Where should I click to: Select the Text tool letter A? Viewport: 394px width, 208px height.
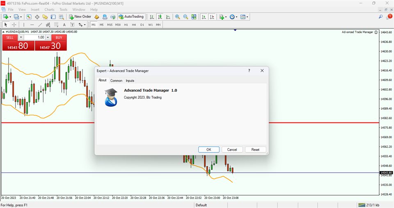[x=64, y=25]
